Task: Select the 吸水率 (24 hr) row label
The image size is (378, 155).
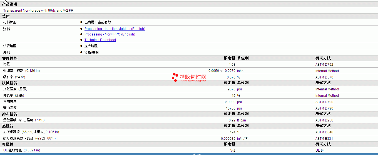Action: pos(14,77)
